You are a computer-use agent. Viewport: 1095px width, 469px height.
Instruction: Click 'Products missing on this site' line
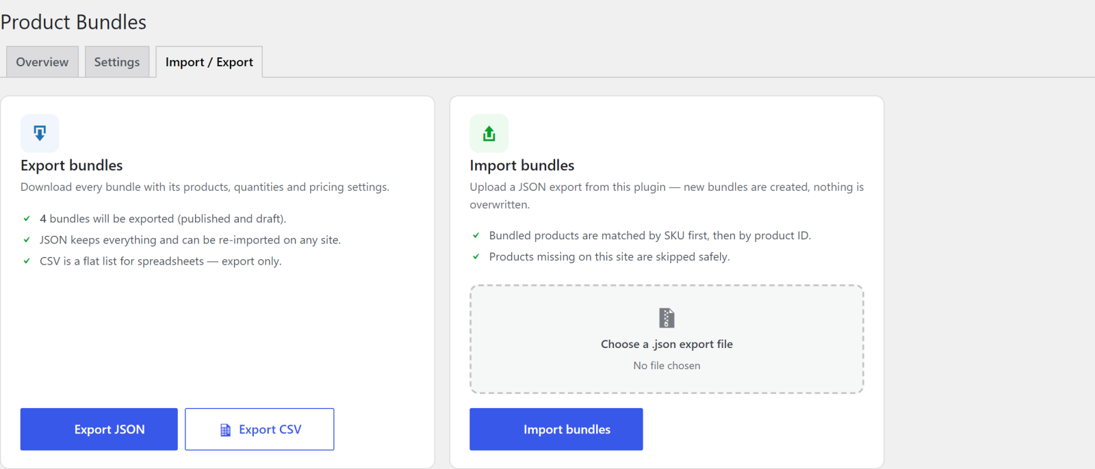[x=610, y=257]
